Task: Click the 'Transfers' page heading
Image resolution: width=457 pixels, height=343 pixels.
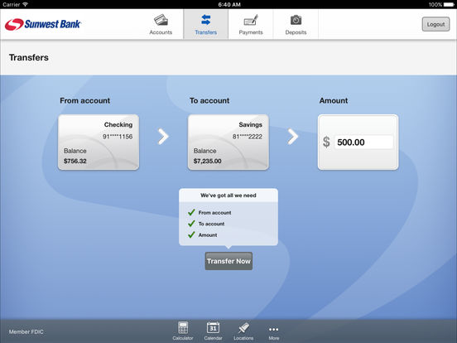Action: point(29,57)
